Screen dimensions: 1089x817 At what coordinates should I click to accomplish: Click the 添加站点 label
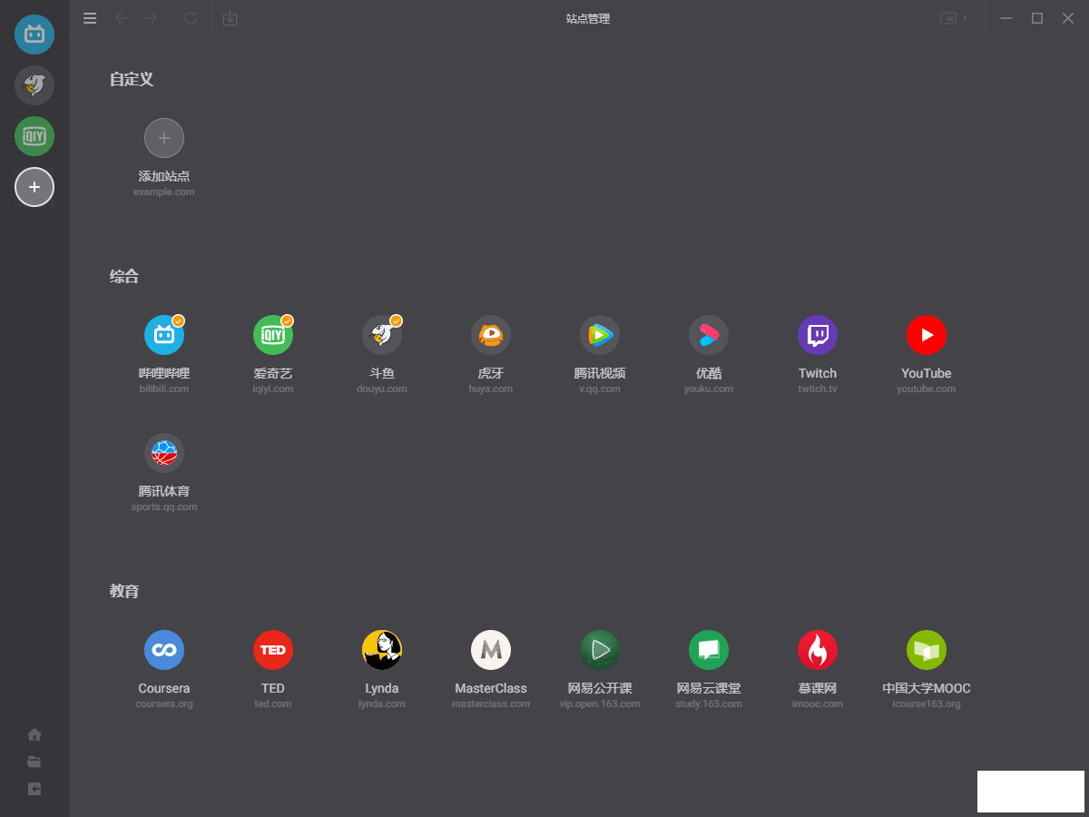point(164,176)
